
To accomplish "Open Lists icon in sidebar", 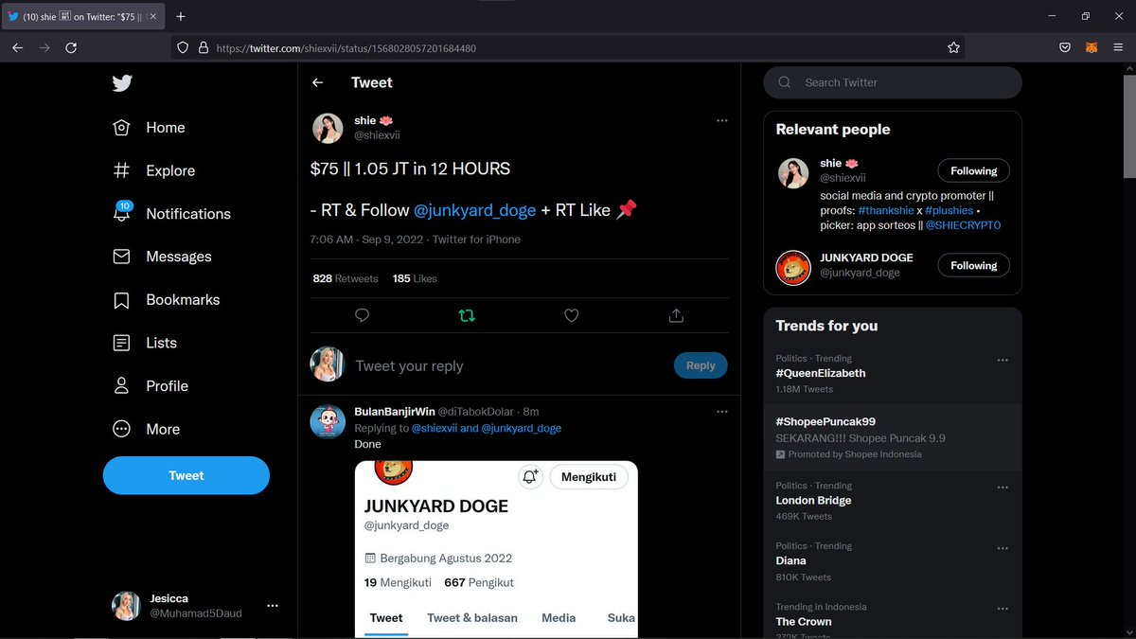I will pyautogui.click(x=121, y=343).
